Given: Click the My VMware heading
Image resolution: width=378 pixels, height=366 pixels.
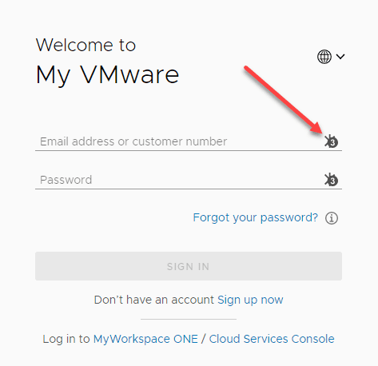Looking at the screenshot, I should [107, 75].
